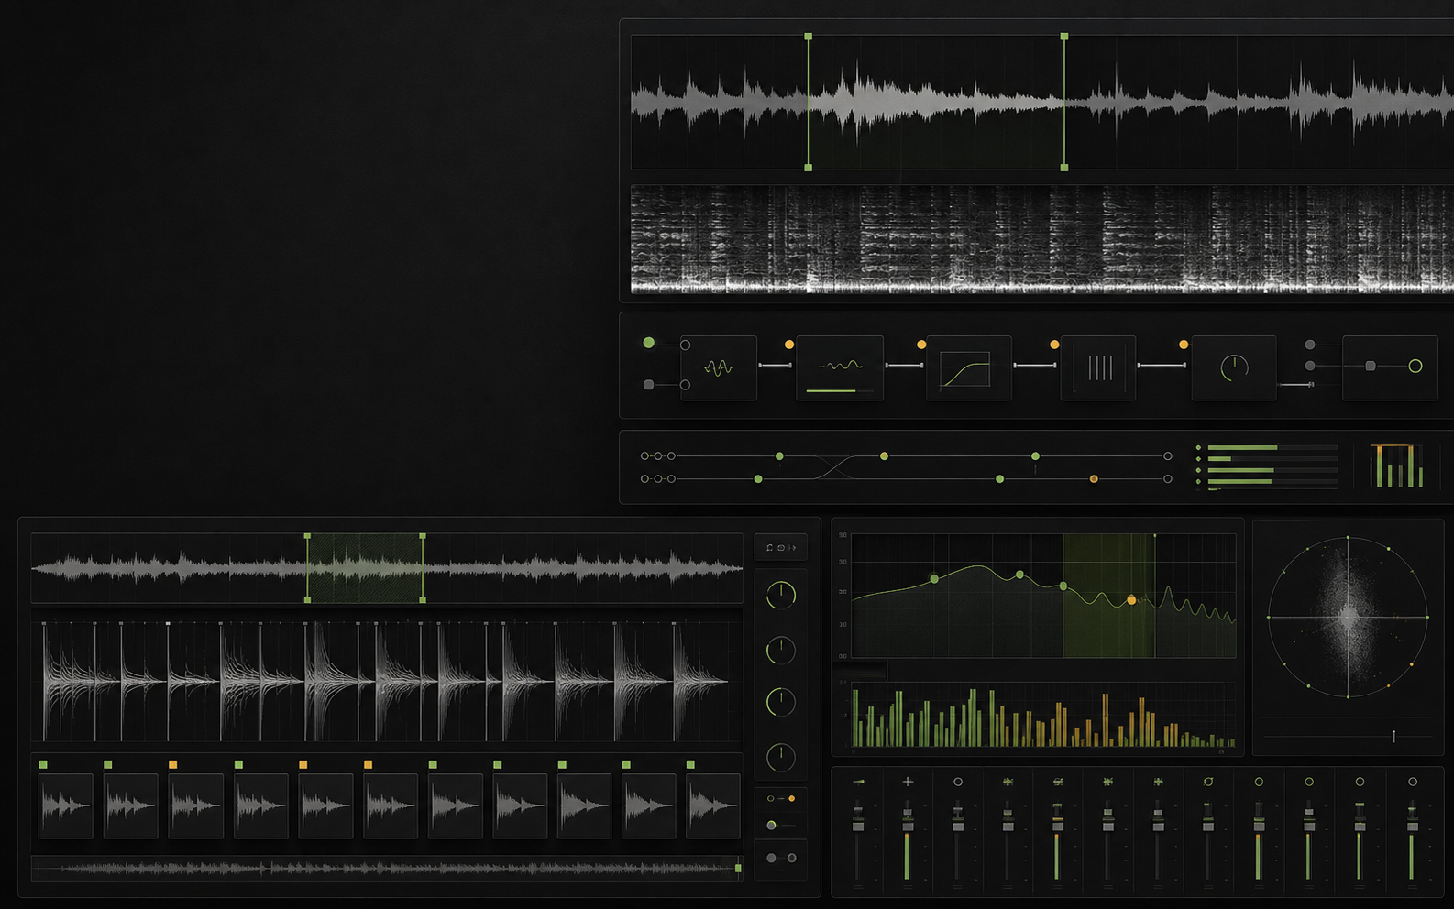Viewport: 1454px width, 909px height.
Task: Open the wavy-line module with green progress bar
Action: coord(840,367)
